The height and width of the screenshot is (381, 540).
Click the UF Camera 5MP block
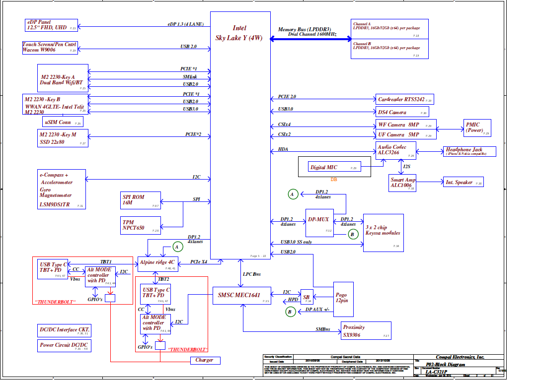pos(406,134)
